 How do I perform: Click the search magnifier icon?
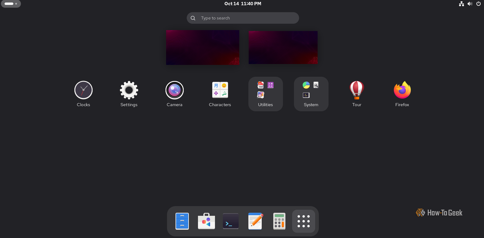pos(193,18)
